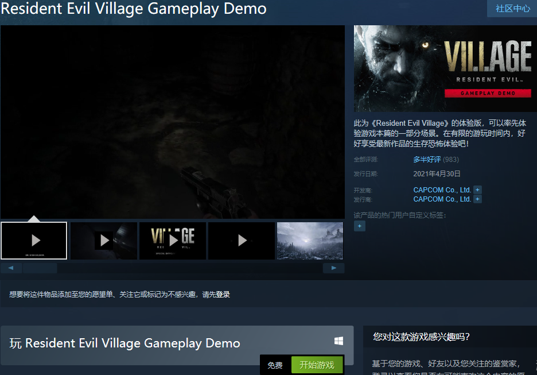The image size is (537, 375).
Task: Click the 您对这款游戏感兴趣吗? heading
Action: click(421, 337)
